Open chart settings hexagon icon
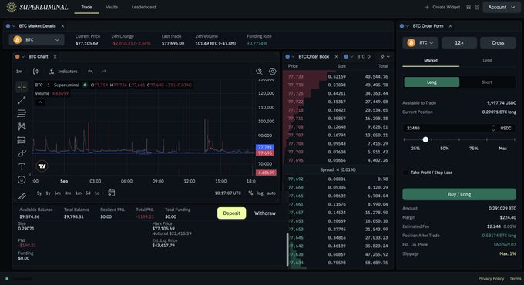The height and width of the screenshot is (285, 524). (x=272, y=71)
